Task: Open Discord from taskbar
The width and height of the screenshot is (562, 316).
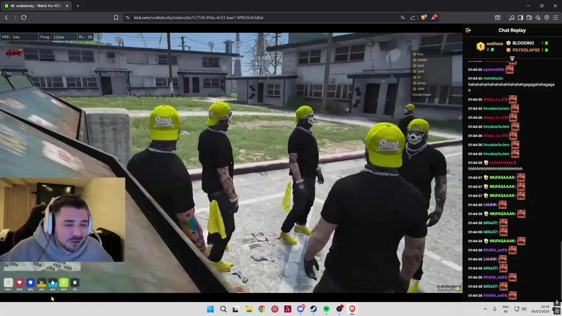Action: click(x=301, y=309)
